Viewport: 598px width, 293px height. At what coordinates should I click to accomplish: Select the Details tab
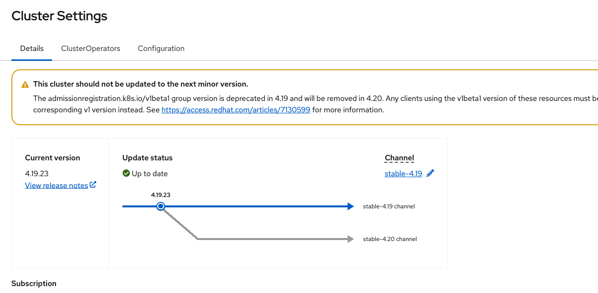[32, 49]
